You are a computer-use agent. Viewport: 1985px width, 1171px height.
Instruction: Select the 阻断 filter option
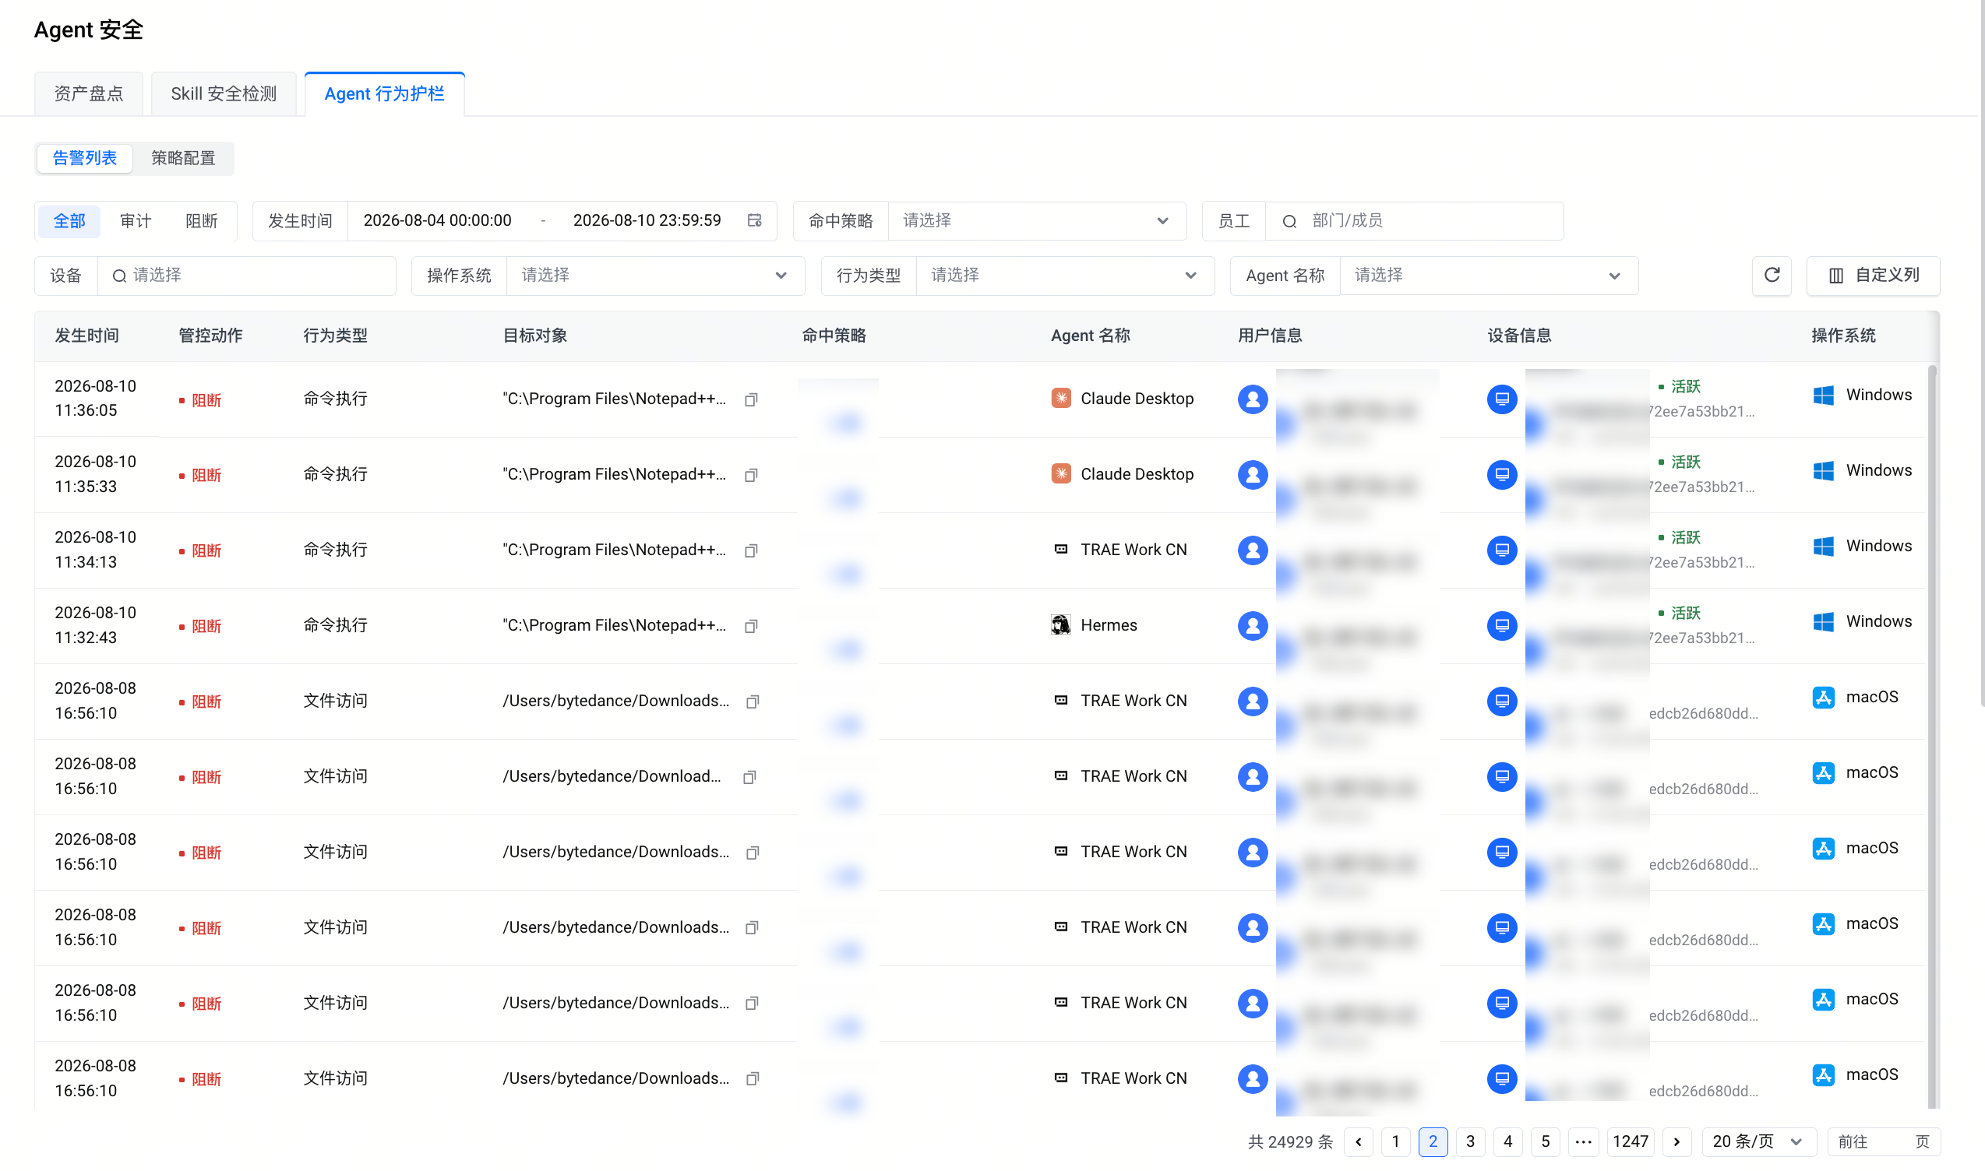click(x=201, y=221)
